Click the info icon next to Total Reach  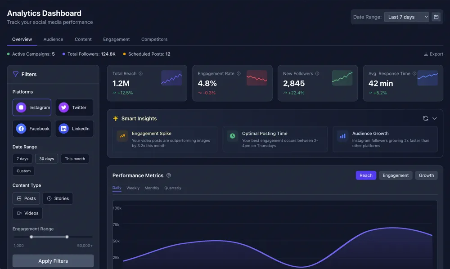141,74
